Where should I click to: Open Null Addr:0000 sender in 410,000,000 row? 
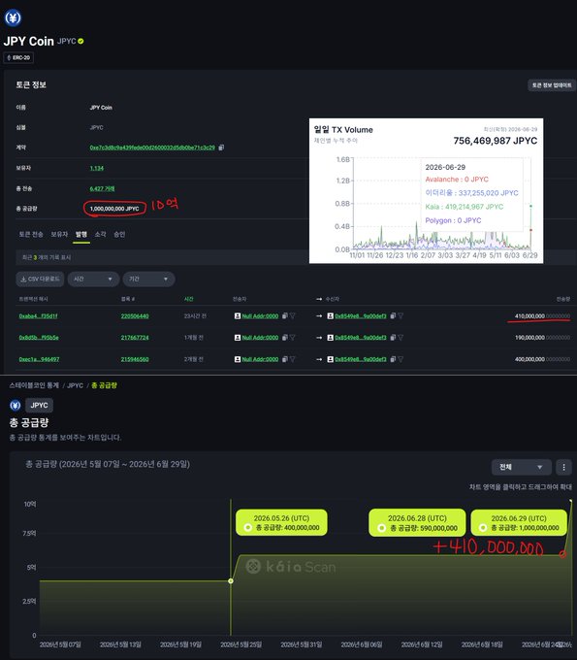(260, 316)
